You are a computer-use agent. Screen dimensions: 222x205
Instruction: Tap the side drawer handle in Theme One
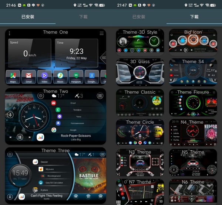click(103, 58)
